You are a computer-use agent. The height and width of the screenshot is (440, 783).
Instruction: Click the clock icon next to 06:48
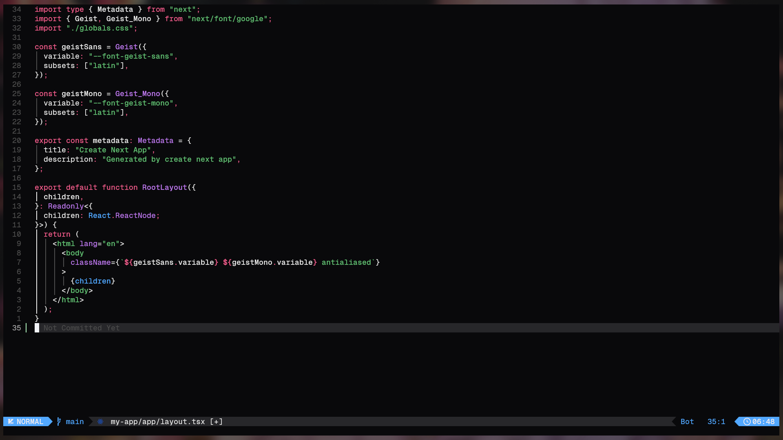(x=747, y=422)
